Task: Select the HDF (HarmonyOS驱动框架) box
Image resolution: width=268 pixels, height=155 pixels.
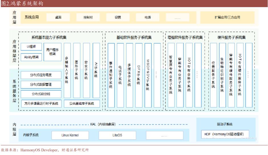Action: point(225,134)
